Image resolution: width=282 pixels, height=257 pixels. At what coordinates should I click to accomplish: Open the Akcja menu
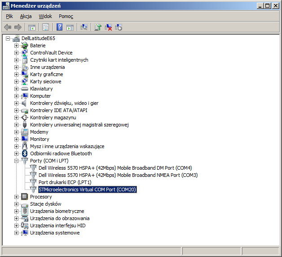[x=26, y=16]
